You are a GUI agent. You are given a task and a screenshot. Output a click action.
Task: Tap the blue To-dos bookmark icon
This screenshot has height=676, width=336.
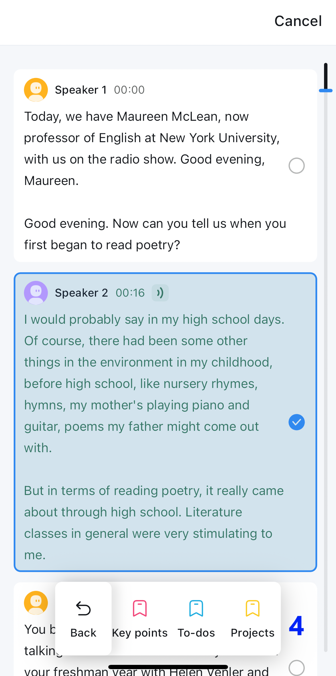pos(196,608)
